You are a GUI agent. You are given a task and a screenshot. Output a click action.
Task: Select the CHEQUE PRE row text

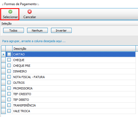click(x=22, y=66)
